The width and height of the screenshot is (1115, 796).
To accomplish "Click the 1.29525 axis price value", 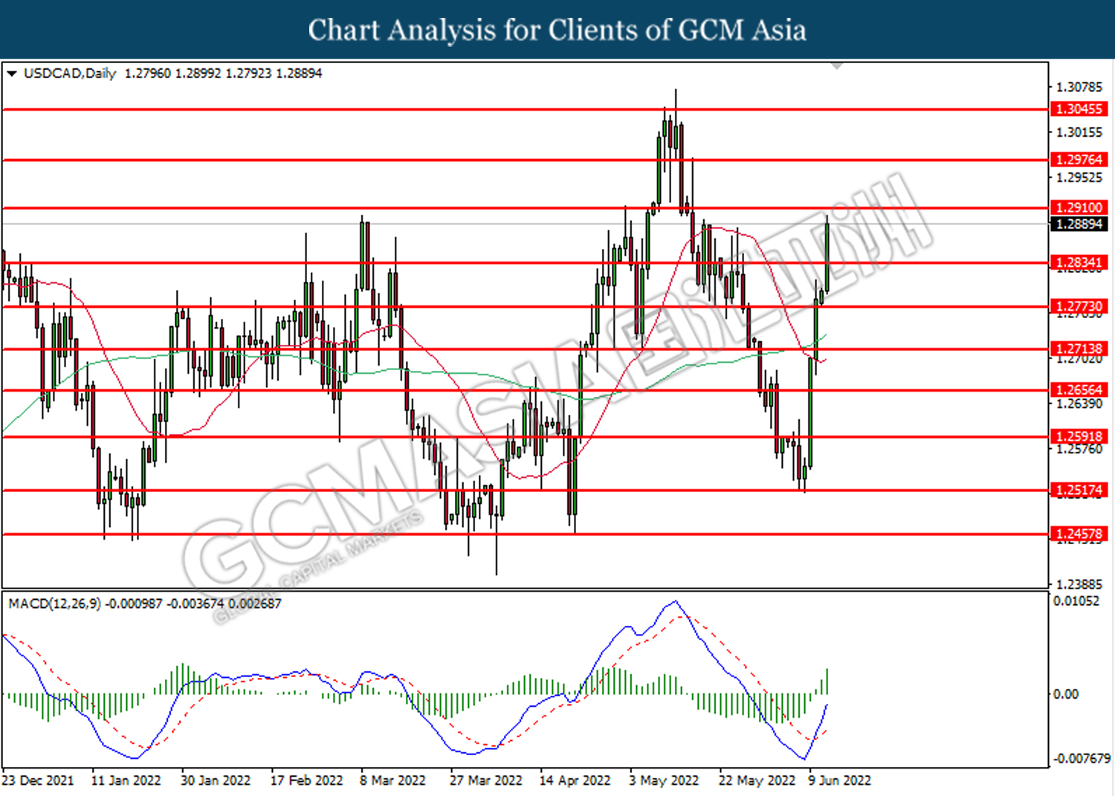I will pos(1079,178).
